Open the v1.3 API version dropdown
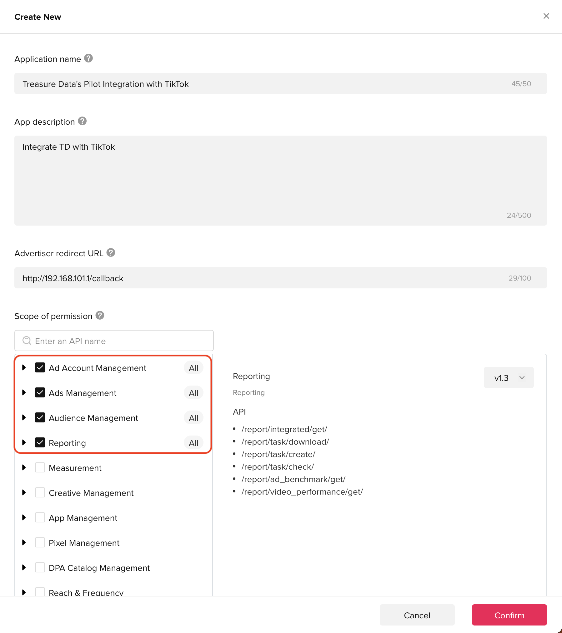This screenshot has width=562, height=633. point(509,378)
